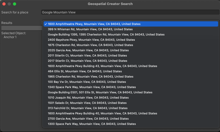The width and height of the screenshot is (220, 132).
Task: Select Google Building 1395 Charleston Rd
Action: coord(106,34)
